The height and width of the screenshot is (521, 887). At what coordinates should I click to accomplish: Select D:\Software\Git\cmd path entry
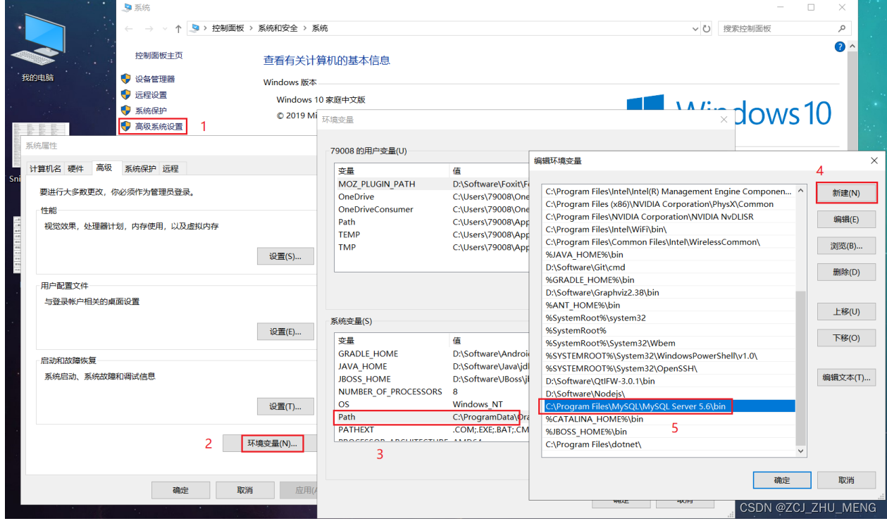(669, 267)
